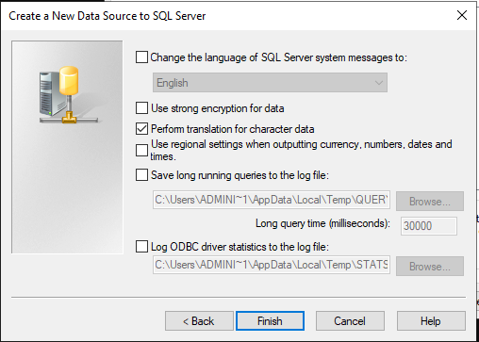Click the Long query time milliseconds field
The width and height of the screenshot is (479, 342).
(x=429, y=226)
